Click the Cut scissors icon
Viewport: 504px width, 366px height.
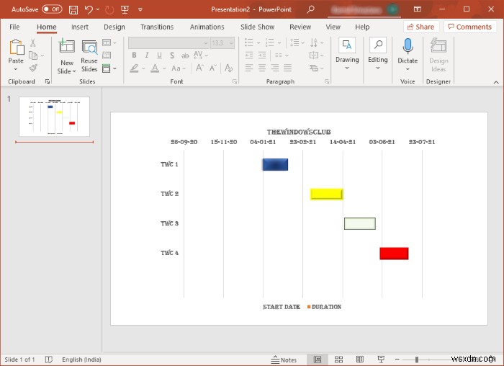(33, 43)
